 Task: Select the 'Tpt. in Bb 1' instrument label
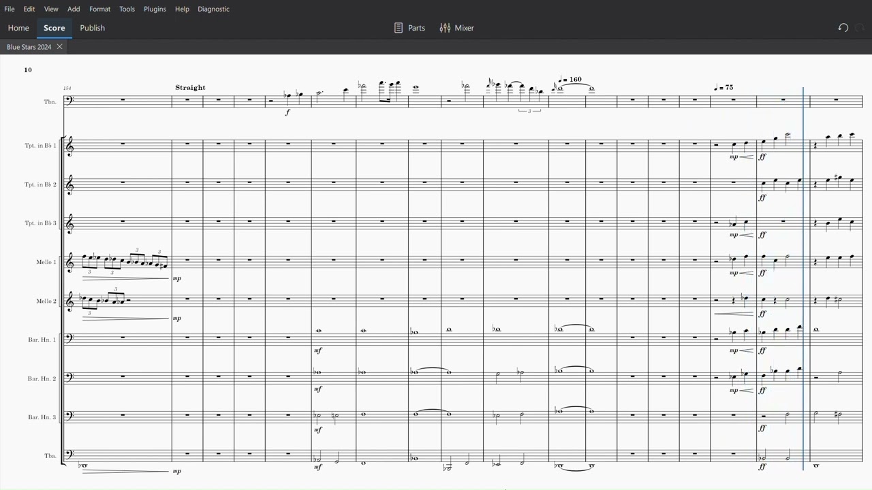[x=41, y=146]
